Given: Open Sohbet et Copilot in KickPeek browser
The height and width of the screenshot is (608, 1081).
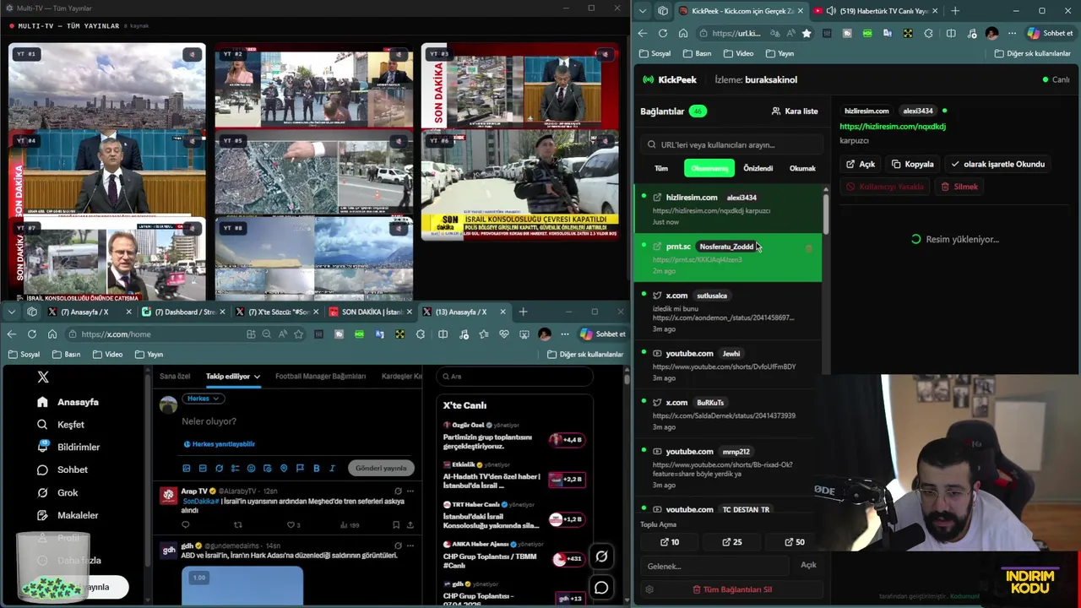Looking at the screenshot, I should point(1050,34).
